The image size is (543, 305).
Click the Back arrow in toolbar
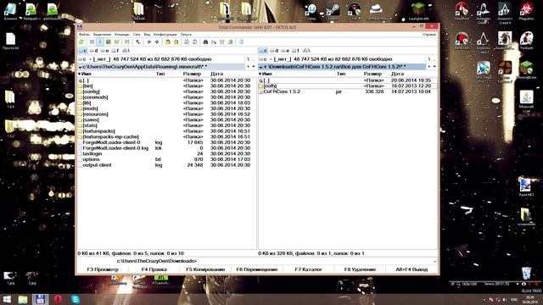pyautogui.click(x=149, y=42)
